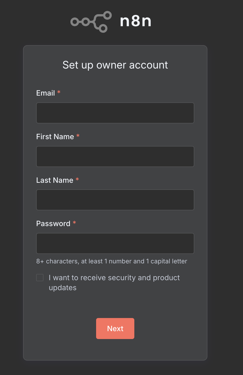
Task: Click the red asterisk beside Last Name
Action: point(77,179)
